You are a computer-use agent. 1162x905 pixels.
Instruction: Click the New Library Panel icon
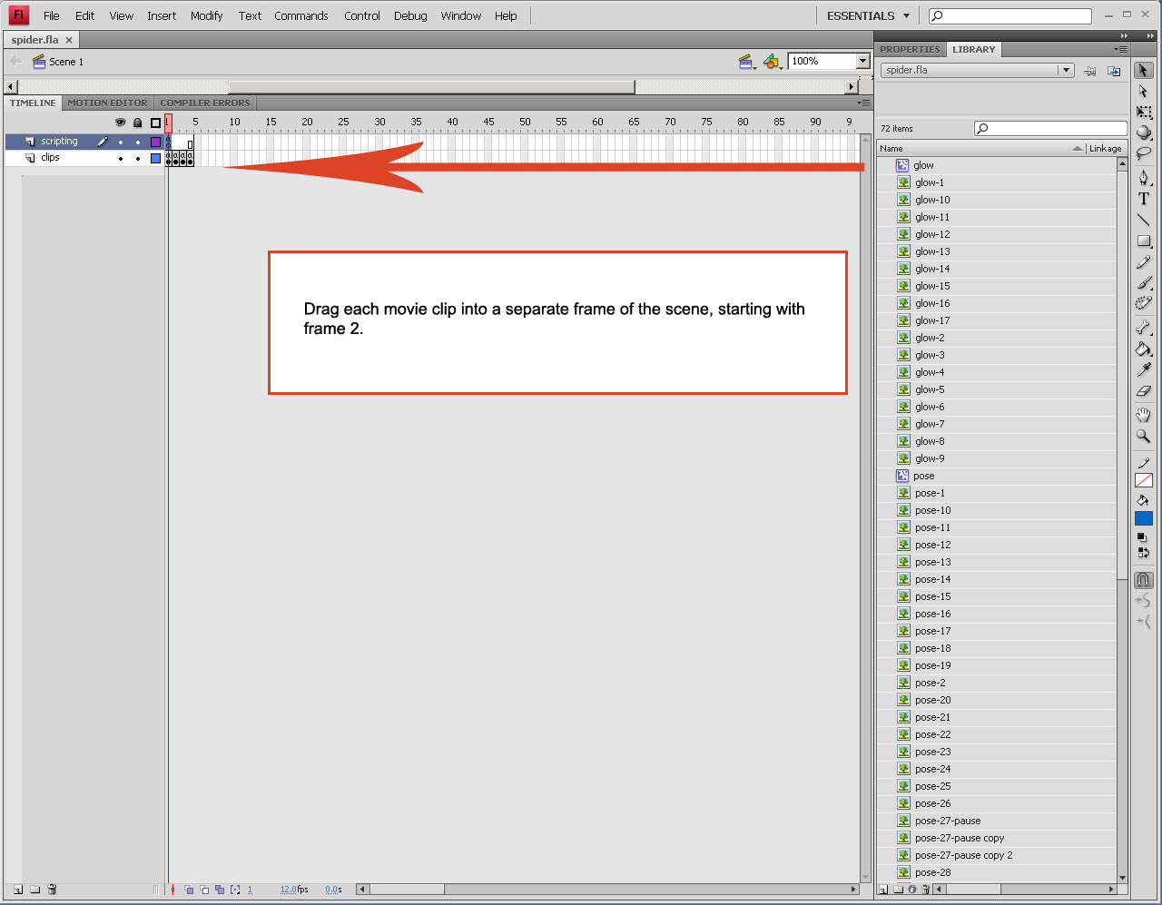1114,71
